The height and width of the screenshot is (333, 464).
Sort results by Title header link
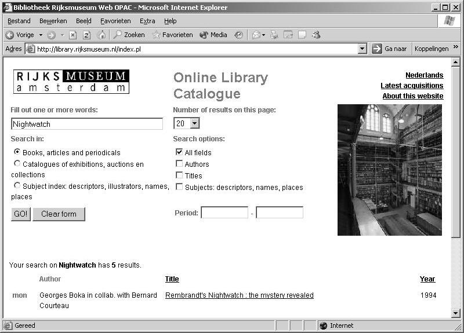172,279
